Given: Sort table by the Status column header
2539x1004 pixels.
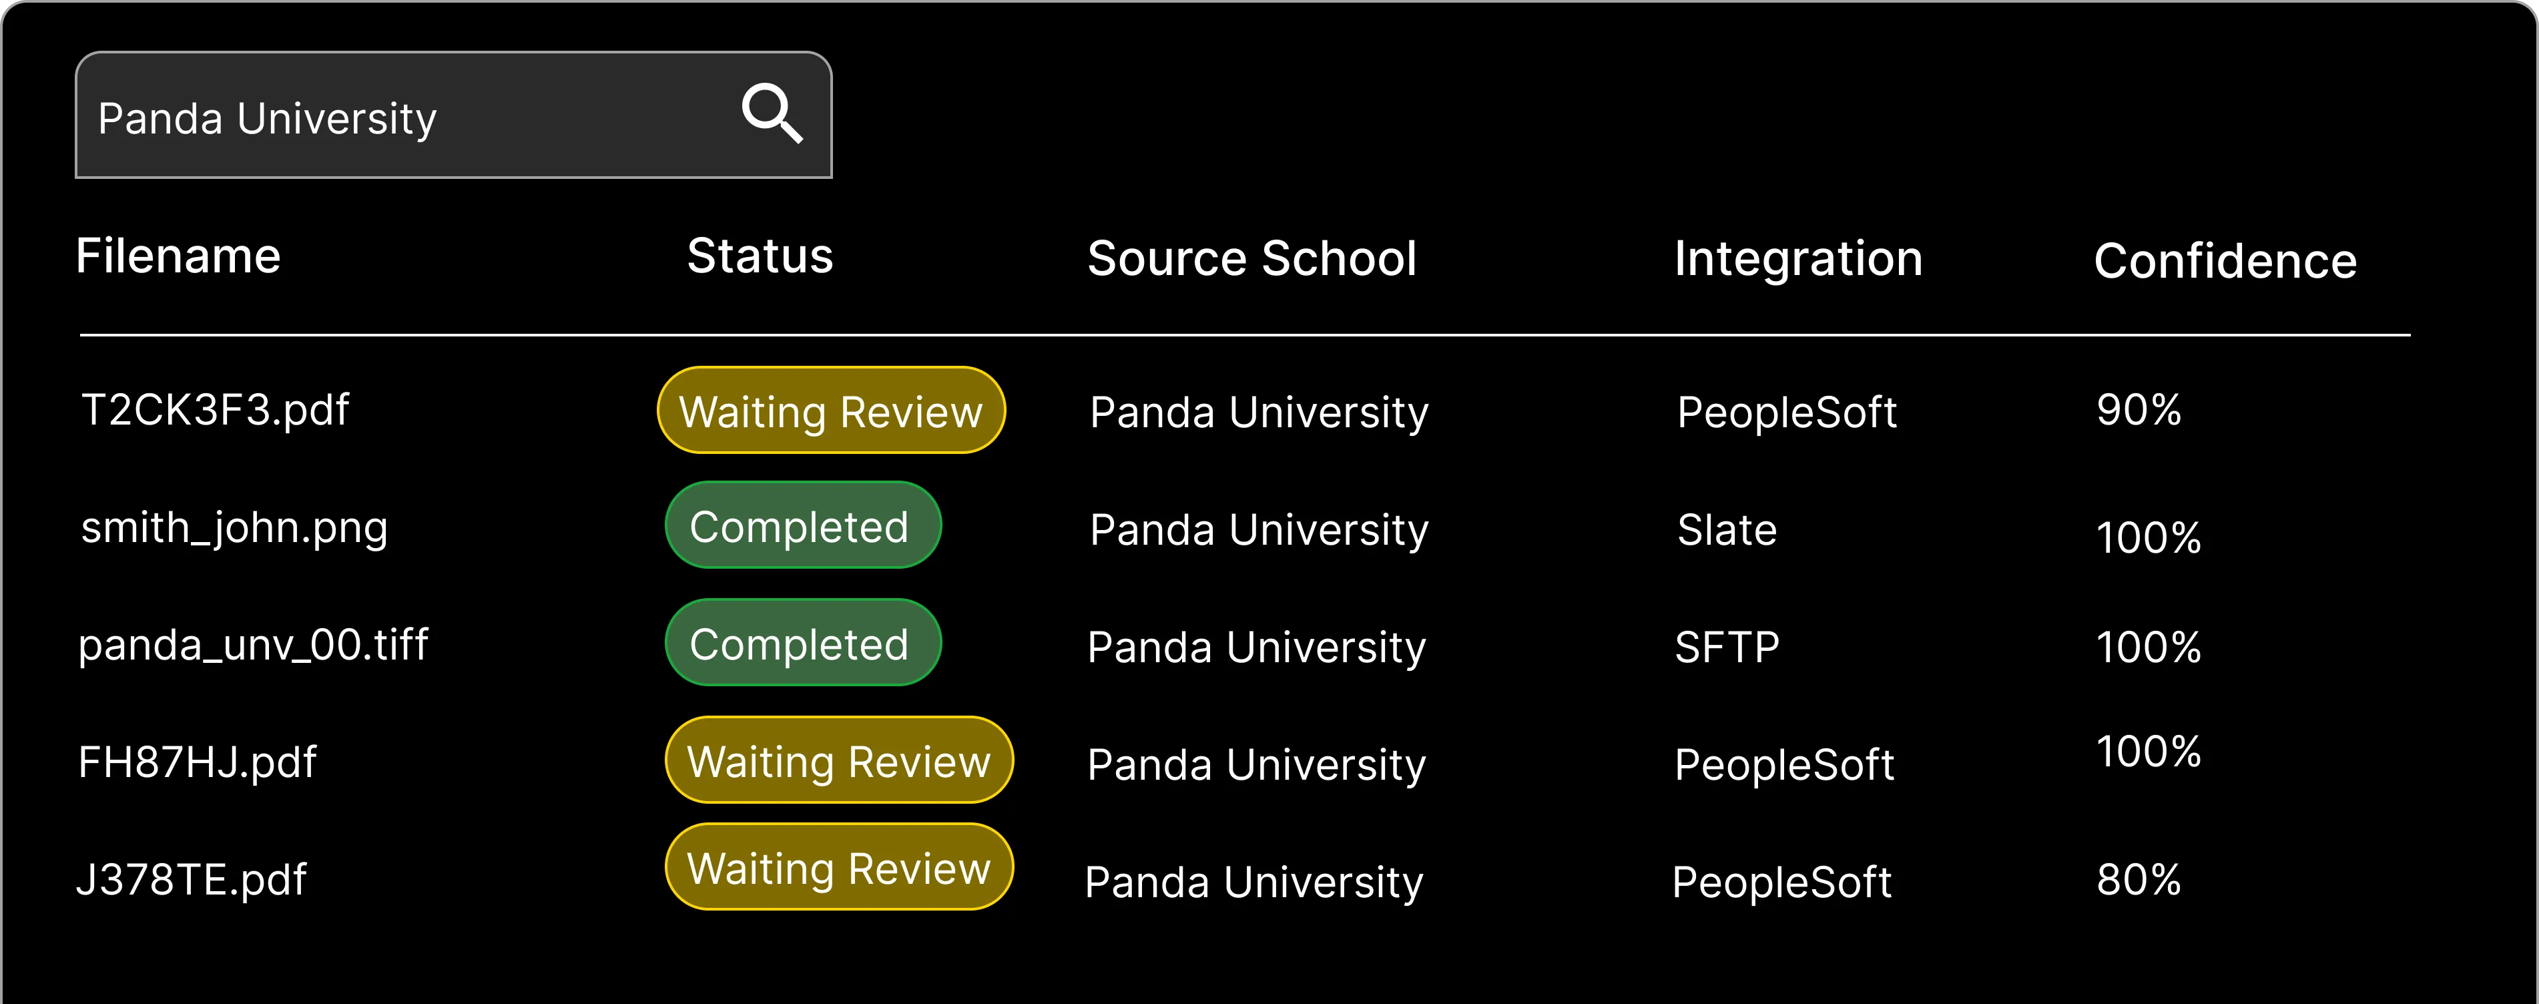Looking at the screenshot, I should [759, 256].
